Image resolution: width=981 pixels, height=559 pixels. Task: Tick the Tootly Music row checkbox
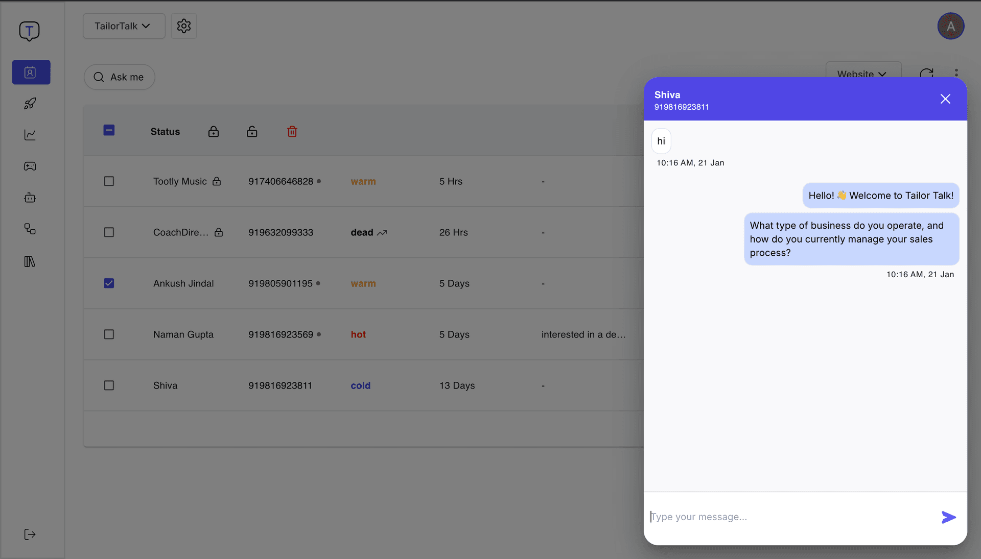click(109, 181)
